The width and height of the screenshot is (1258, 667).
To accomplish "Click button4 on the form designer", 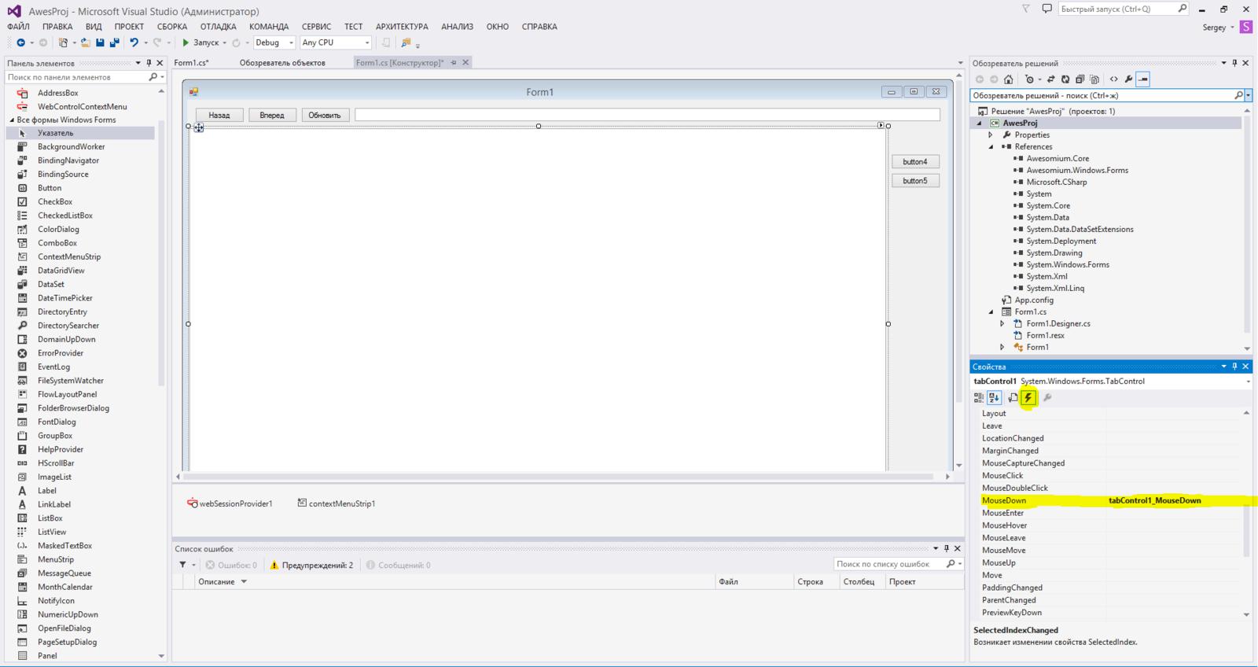I will 915,162.
